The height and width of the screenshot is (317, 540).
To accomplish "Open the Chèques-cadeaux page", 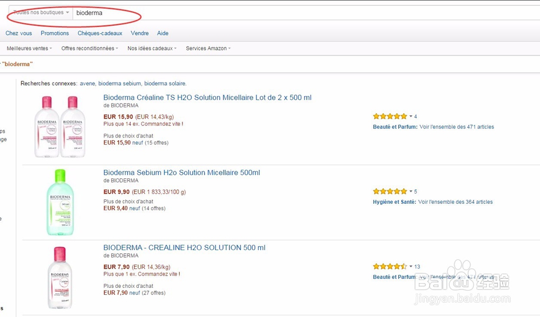I will click(100, 33).
